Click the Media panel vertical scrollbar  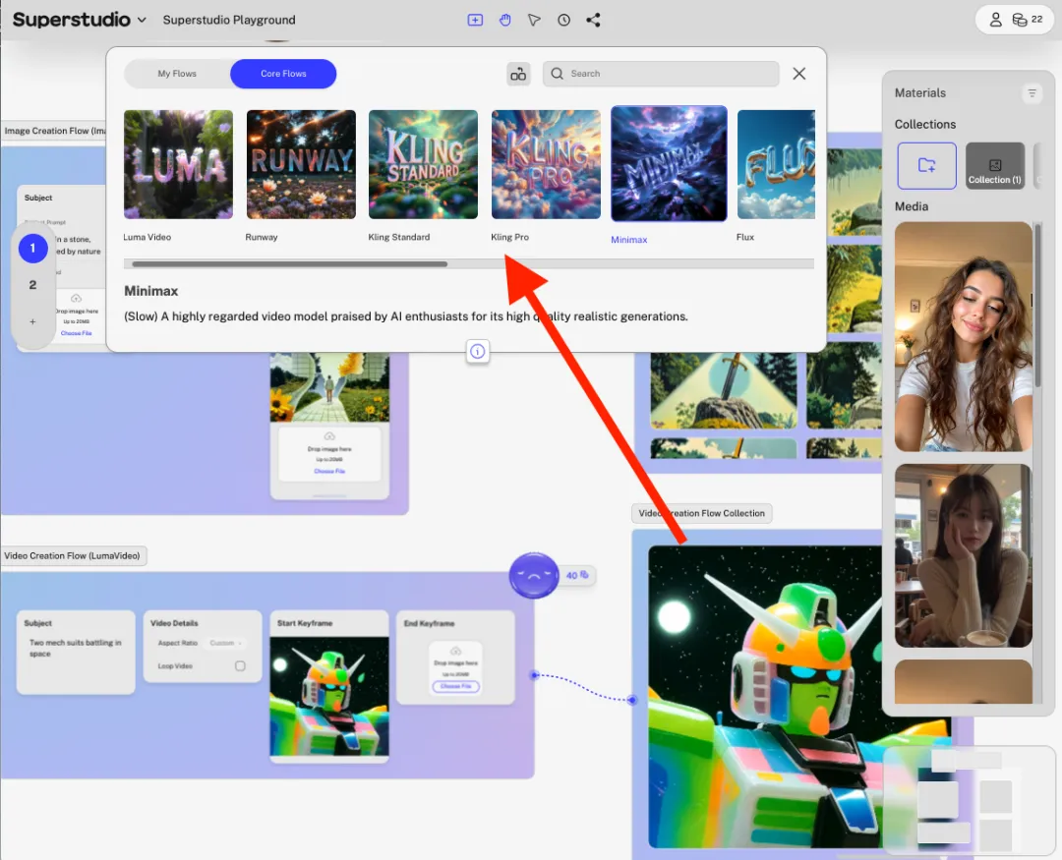[x=1037, y=305]
